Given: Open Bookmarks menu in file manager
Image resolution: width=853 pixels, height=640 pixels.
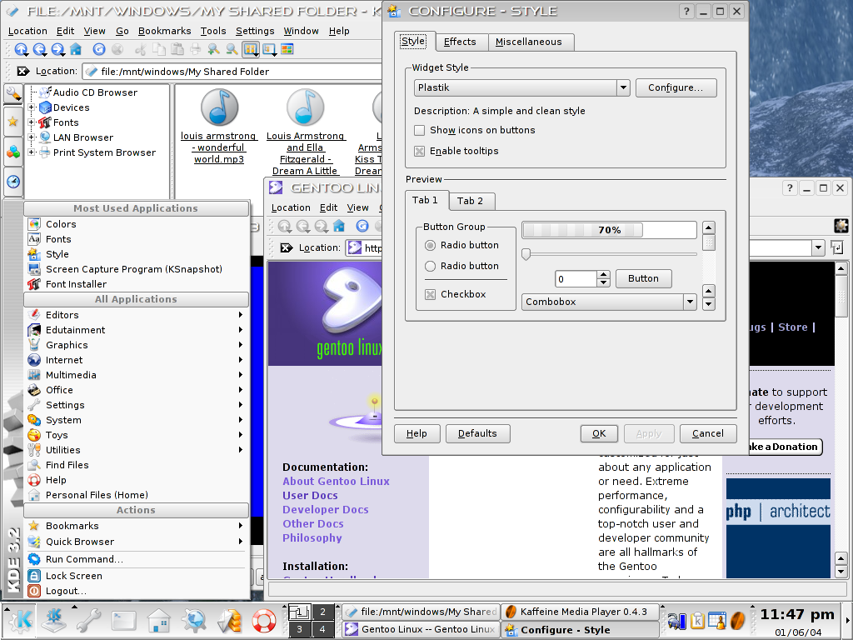Looking at the screenshot, I should pos(164,31).
